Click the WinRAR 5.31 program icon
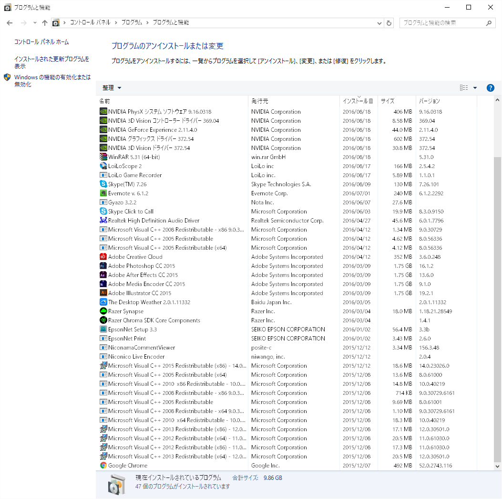 pos(103,157)
